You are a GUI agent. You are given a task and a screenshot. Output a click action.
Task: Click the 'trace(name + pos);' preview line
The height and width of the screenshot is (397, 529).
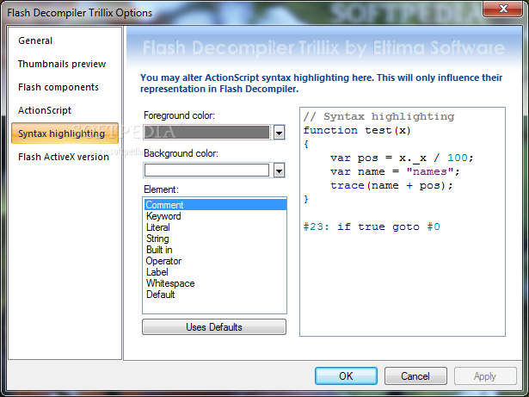(x=391, y=185)
